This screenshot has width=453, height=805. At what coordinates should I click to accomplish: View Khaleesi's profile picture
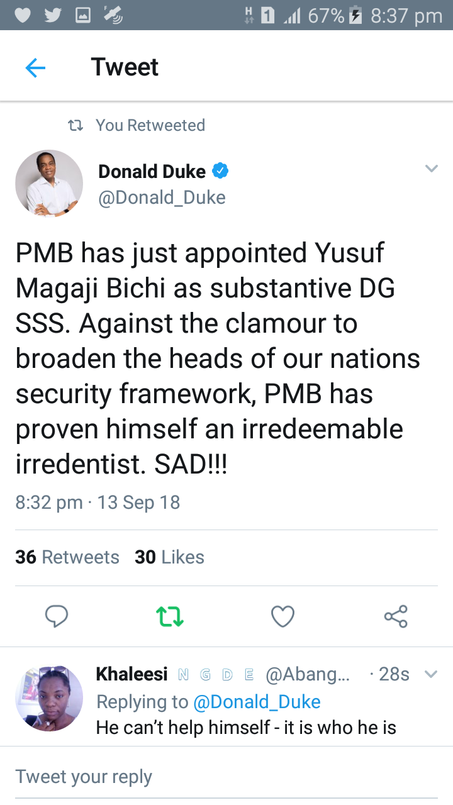tap(49, 698)
